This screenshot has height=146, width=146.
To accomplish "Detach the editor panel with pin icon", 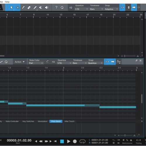I will tap(136, 60).
